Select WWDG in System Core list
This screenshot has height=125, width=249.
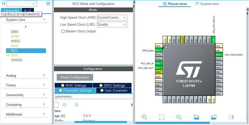coord(17,60)
